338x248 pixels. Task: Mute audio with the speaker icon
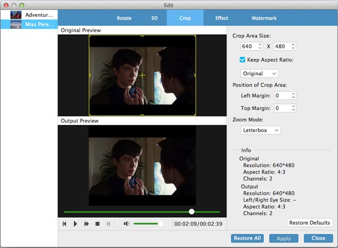[127, 224]
